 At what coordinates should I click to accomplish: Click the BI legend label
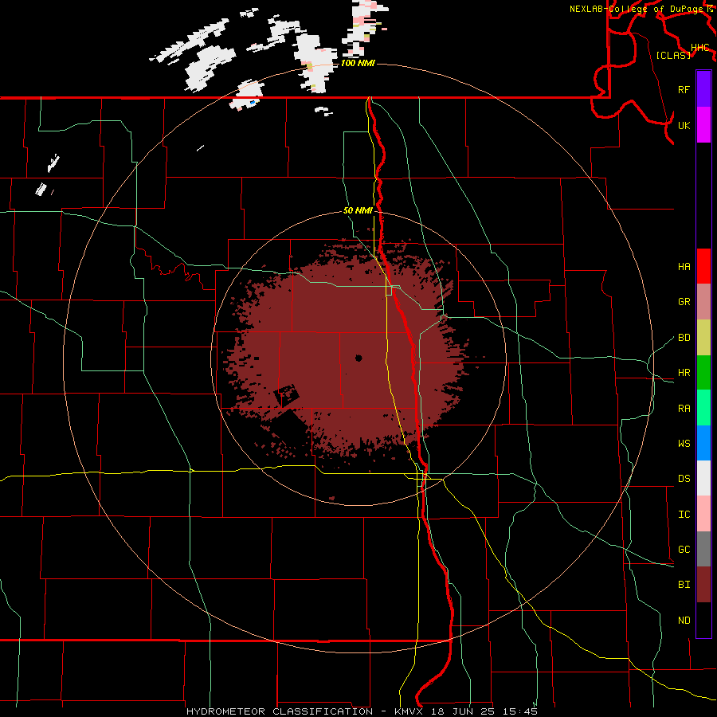tap(684, 585)
